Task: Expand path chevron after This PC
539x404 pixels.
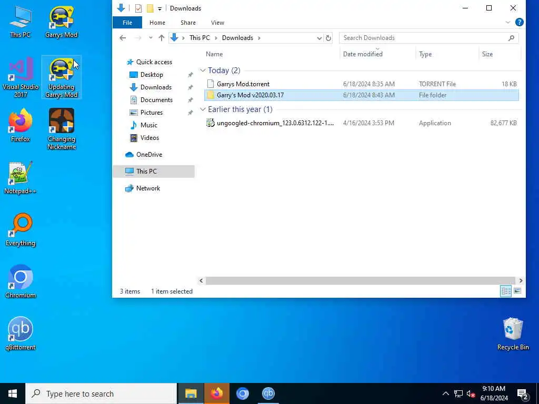Action: pyautogui.click(x=216, y=38)
